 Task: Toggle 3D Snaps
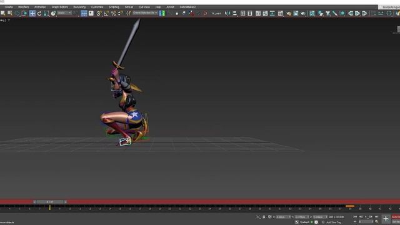tap(99, 13)
